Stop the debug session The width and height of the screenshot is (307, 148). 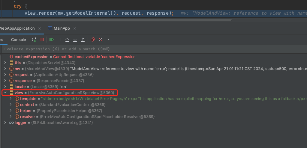[x=42, y=40]
